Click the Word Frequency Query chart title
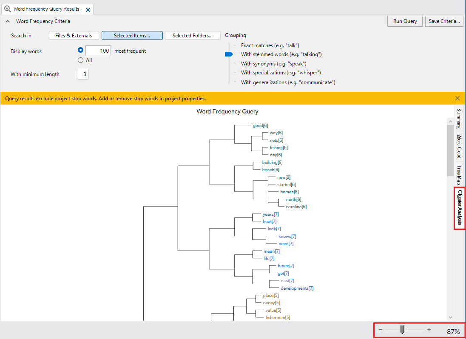 pos(227,112)
